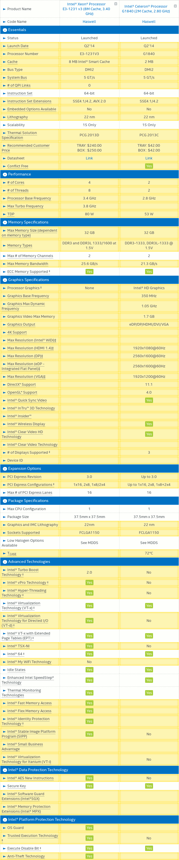The width and height of the screenshot is (179, 860).
Task: Open the Haswell link under the Xeon column
Action: 89,22
